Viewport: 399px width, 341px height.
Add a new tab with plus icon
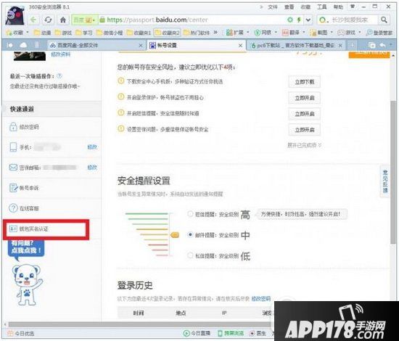[x=352, y=45]
